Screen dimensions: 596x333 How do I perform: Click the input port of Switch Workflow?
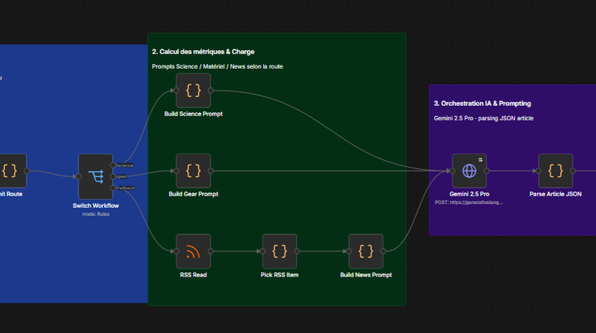pos(79,176)
